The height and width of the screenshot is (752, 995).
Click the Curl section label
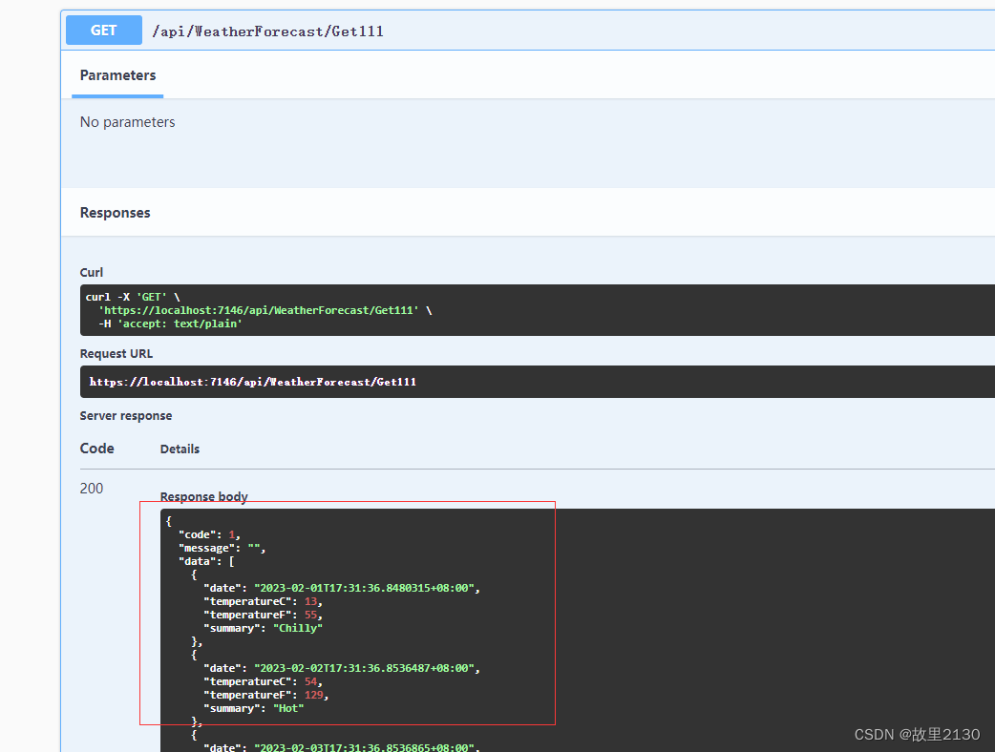pos(91,272)
